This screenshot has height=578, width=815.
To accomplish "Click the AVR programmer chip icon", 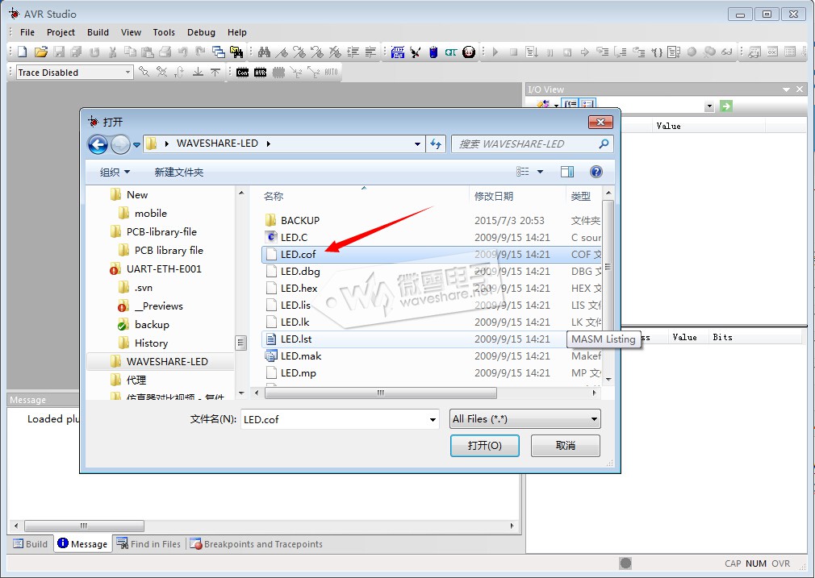I will 260,73.
